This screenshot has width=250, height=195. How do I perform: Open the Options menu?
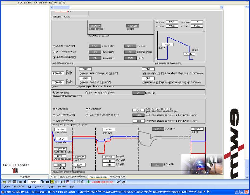tap(62, 187)
